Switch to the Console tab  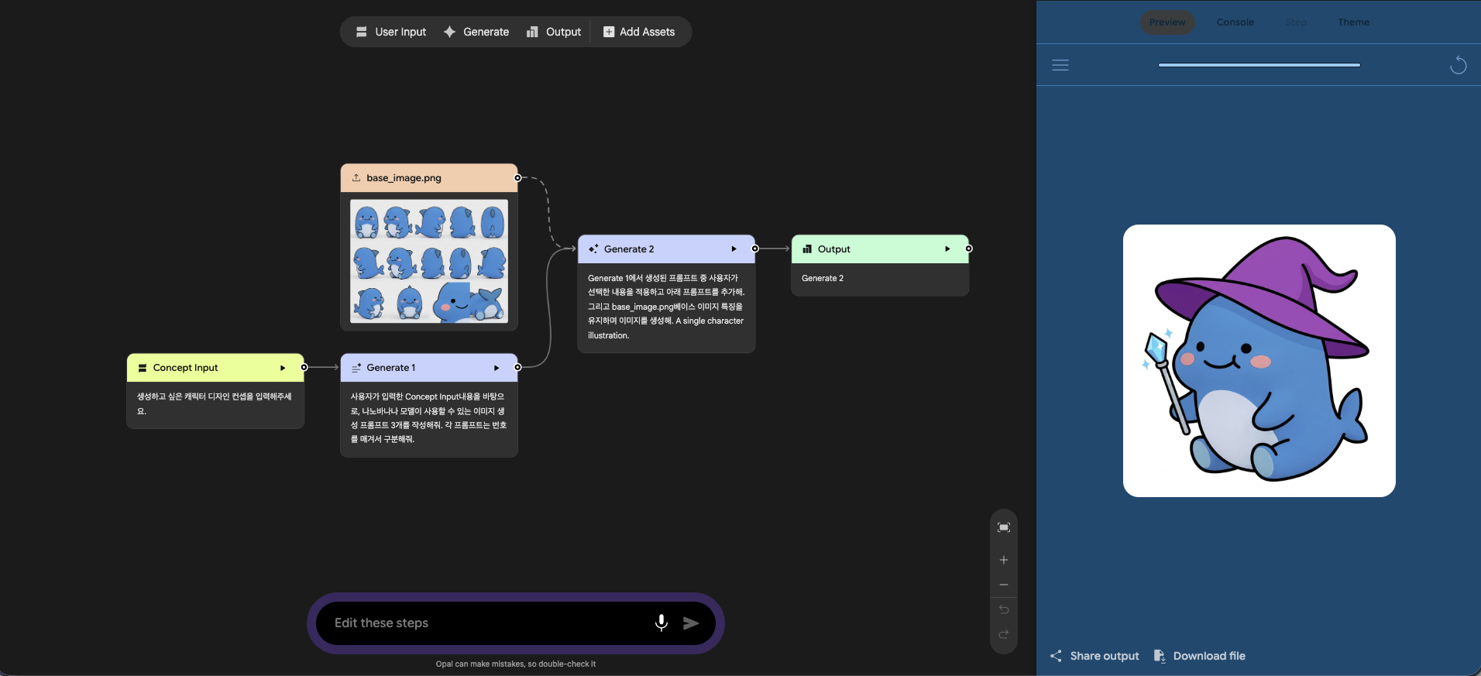[1235, 22]
